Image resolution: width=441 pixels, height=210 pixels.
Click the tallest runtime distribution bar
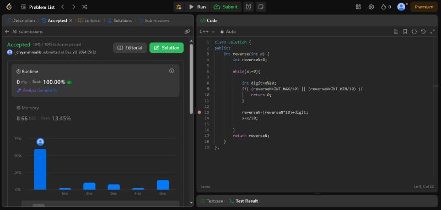[40, 169]
